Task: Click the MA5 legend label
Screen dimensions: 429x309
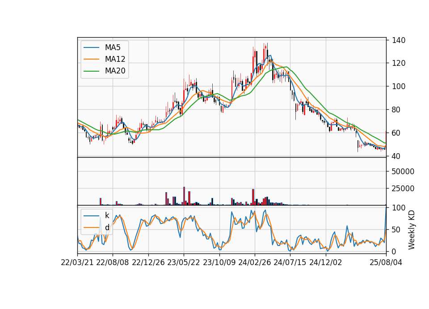Action: point(113,47)
